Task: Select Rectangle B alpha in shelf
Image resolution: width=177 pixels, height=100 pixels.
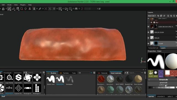Action: coord(28,89)
